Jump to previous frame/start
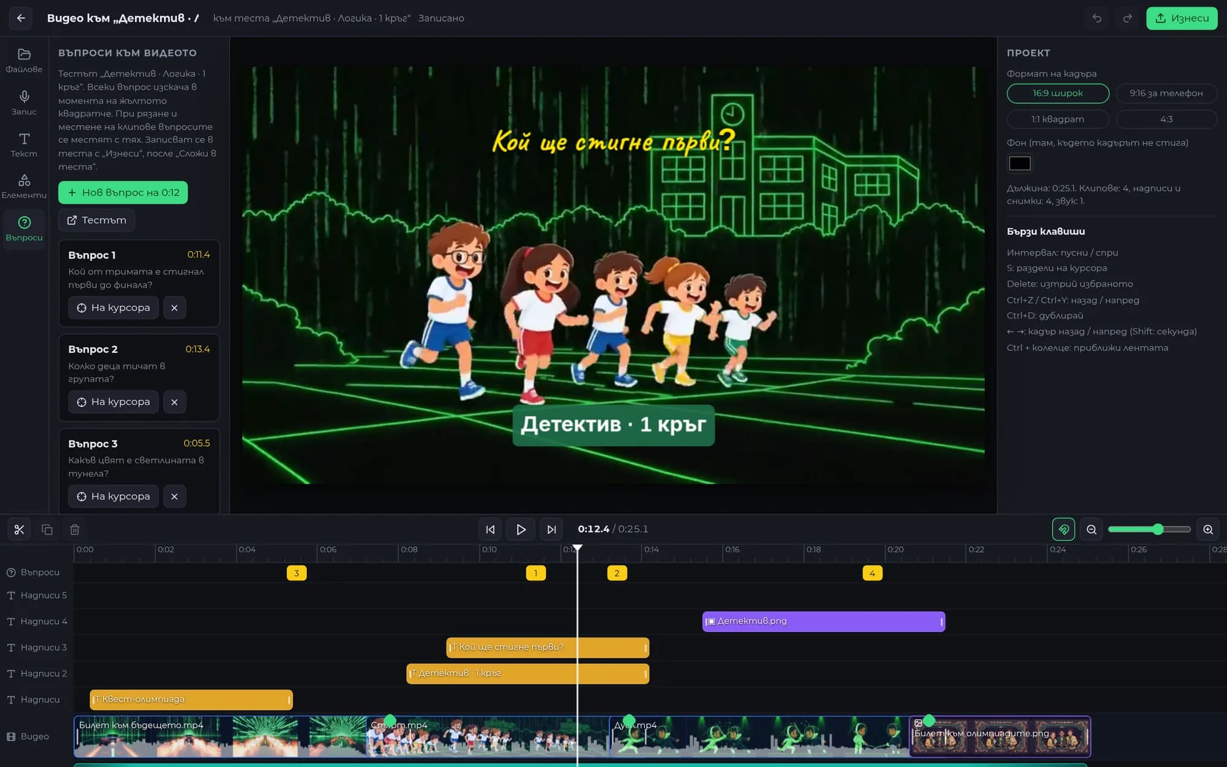Viewport: 1227px width, 767px height. point(490,530)
